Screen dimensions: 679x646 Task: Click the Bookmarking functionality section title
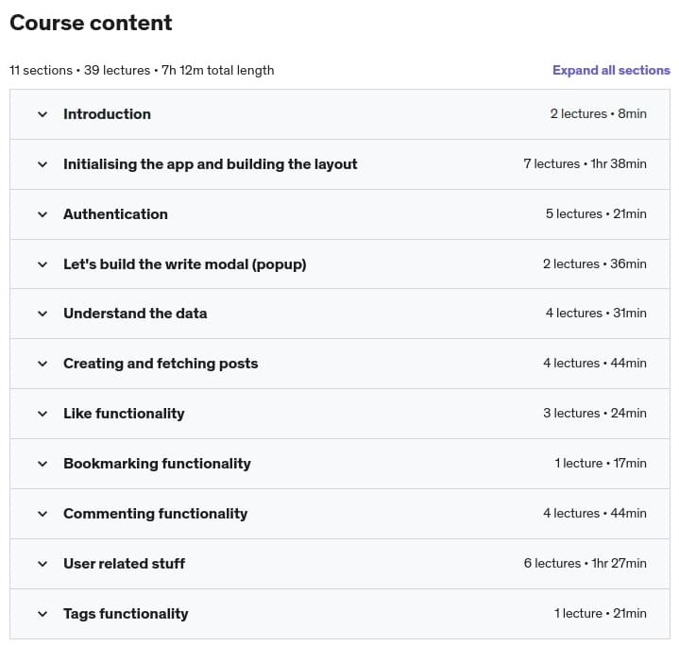pyautogui.click(x=157, y=464)
